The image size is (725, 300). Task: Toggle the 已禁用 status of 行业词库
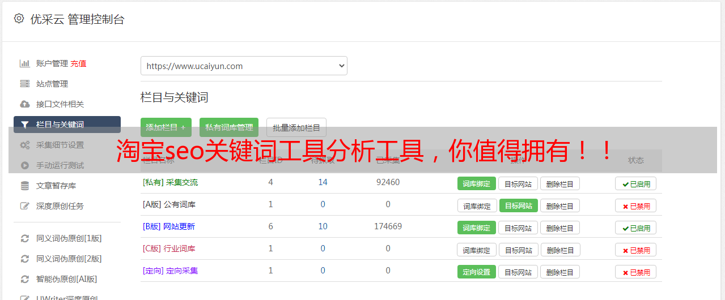tap(636, 250)
